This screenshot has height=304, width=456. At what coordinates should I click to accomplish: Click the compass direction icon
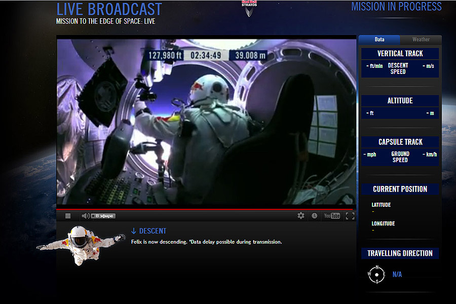coord(376,274)
